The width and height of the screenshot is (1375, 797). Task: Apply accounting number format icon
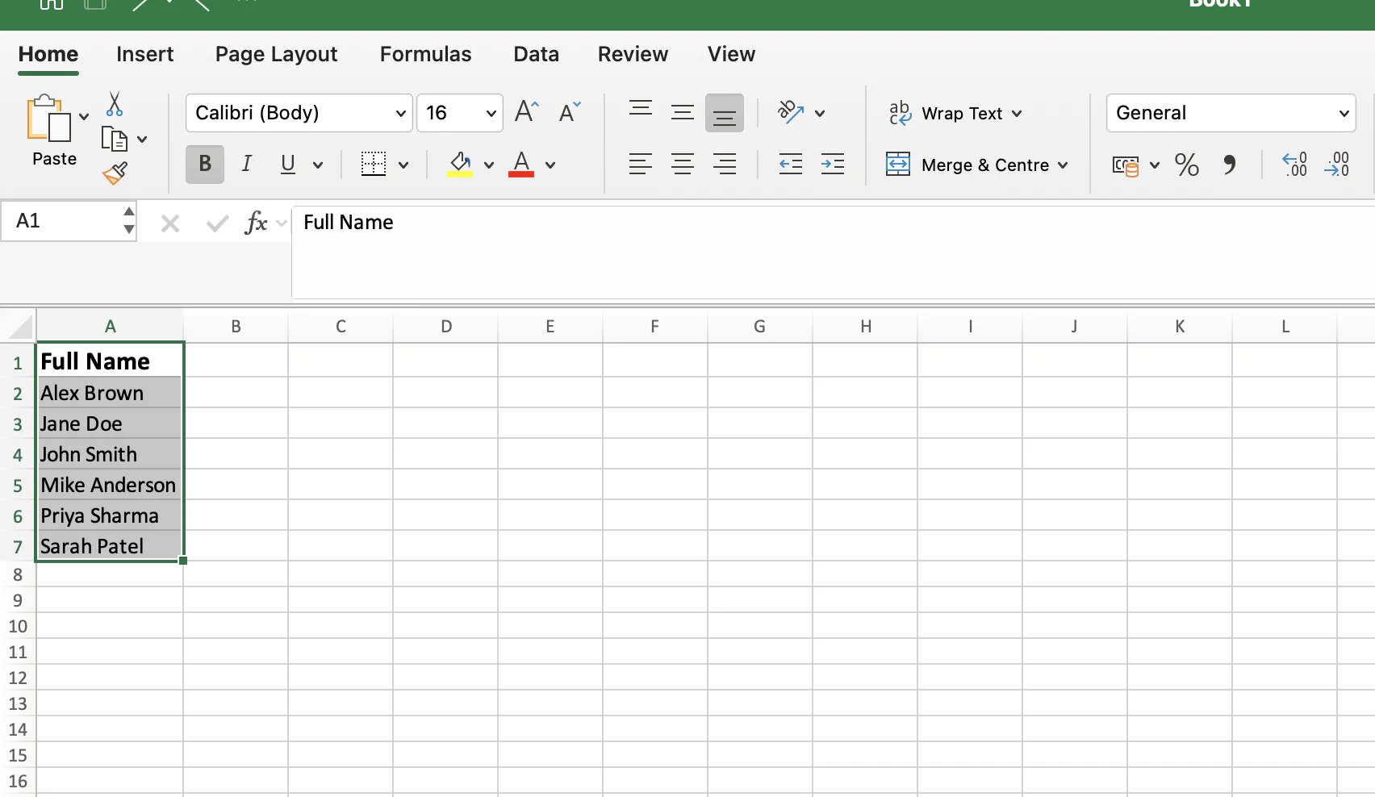point(1126,165)
